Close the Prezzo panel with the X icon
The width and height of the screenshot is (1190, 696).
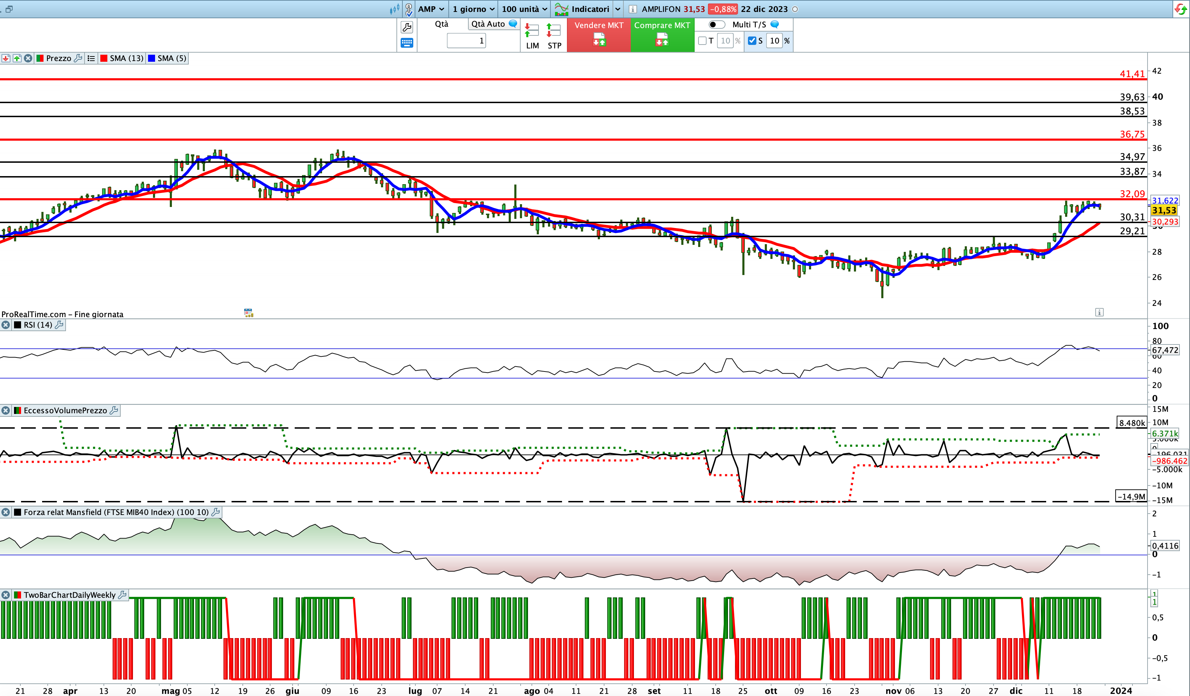[28, 58]
